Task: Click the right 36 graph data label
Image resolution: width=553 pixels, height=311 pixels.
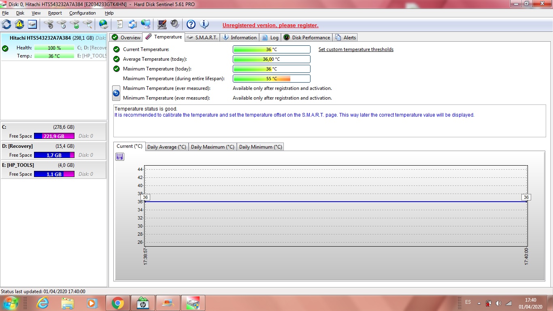Action: [x=526, y=197]
